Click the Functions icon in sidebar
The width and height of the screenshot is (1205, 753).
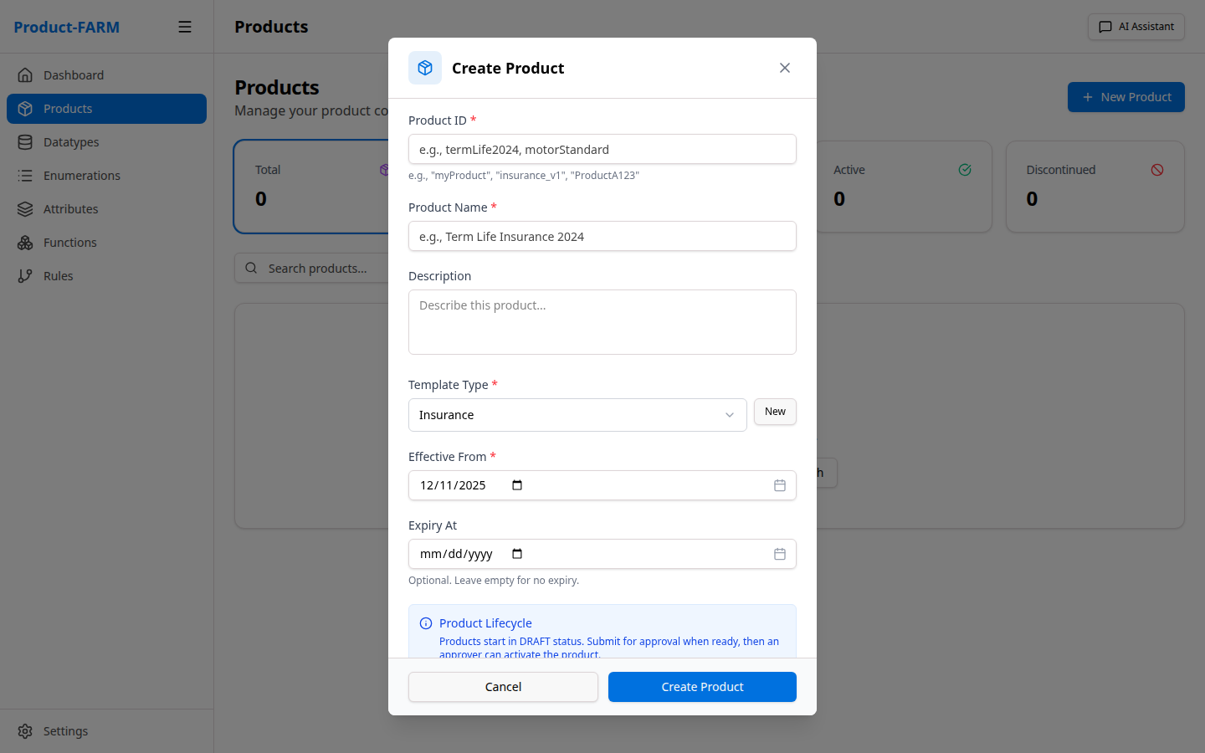(26, 242)
